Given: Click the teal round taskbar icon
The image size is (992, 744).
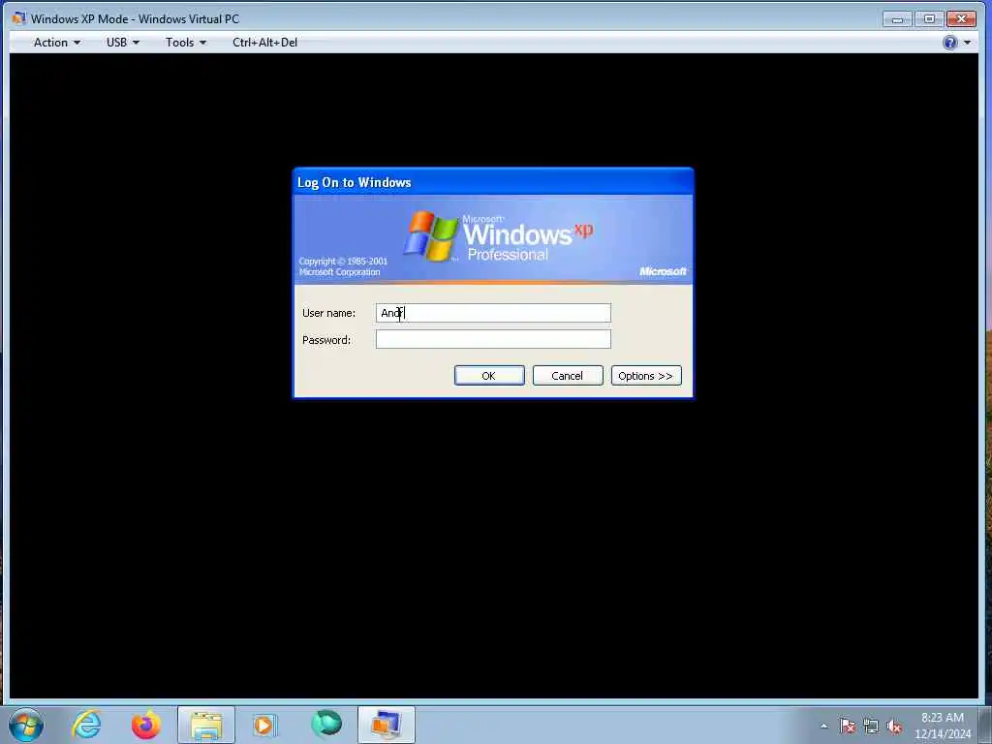Looking at the screenshot, I should pyautogui.click(x=325, y=724).
